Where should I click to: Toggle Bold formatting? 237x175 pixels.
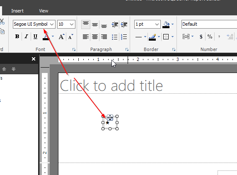[17, 36]
